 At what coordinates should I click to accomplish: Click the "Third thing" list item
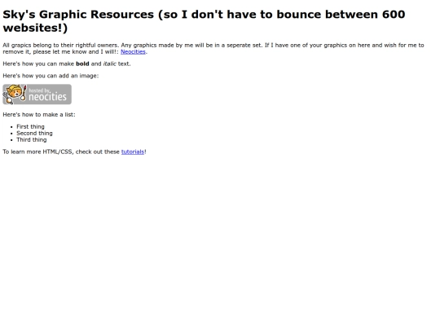point(32,140)
